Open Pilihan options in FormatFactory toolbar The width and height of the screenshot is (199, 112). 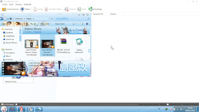tap(25, 9)
